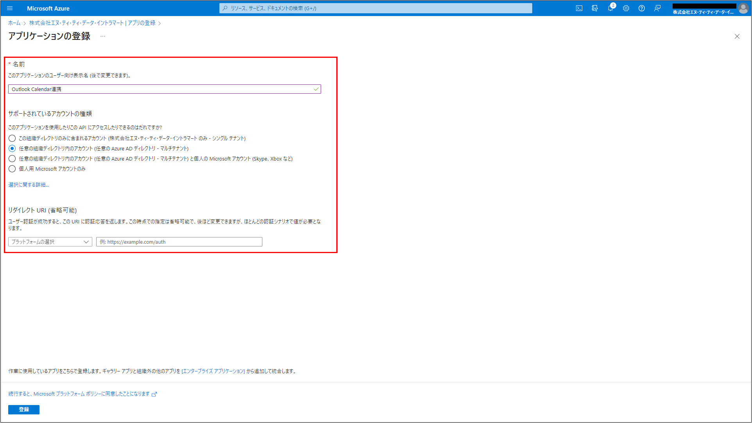Image resolution: width=752 pixels, height=423 pixels.
Task: Open the Azure portal hamburger menu
Action: pyautogui.click(x=10, y=8)
